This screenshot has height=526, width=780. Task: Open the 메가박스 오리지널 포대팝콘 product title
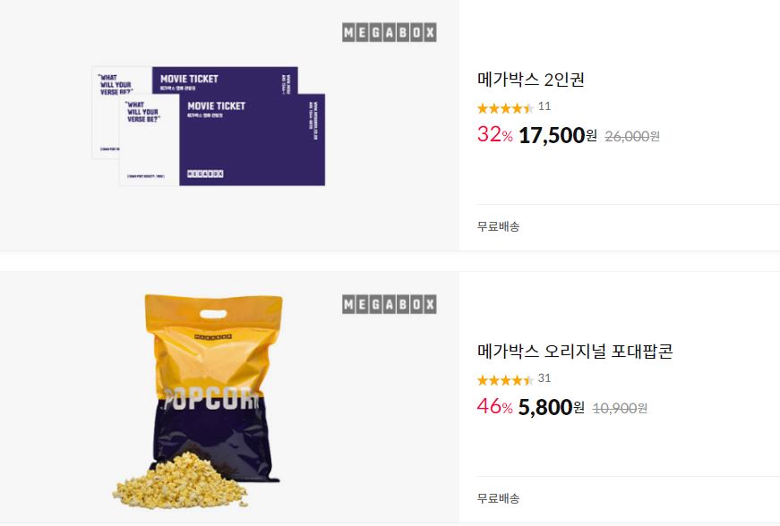pos(575,352)
